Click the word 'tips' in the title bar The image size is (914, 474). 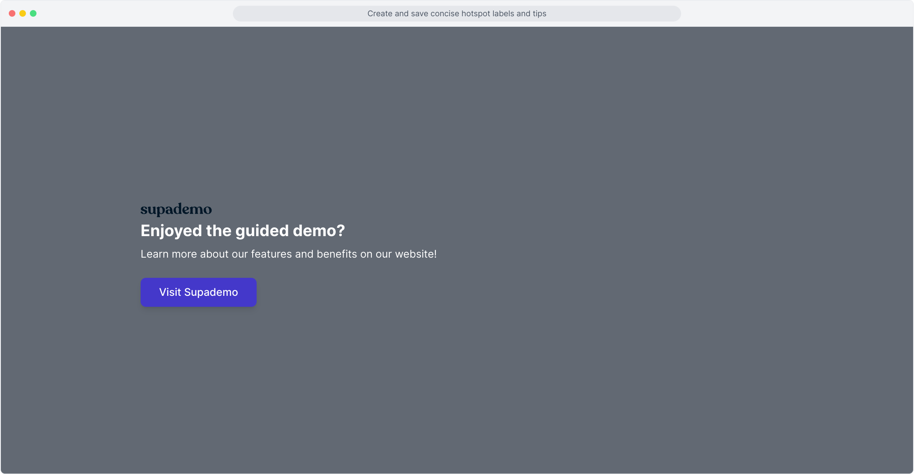[539, 14]
